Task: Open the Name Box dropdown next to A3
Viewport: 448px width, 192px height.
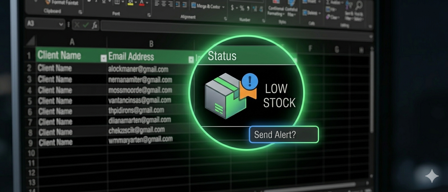Action: (61, 25)
